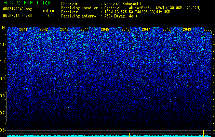The image size is (215, 137).
Task: Click the A504HB(yagi 4el) antenna text
Action: 121,16
